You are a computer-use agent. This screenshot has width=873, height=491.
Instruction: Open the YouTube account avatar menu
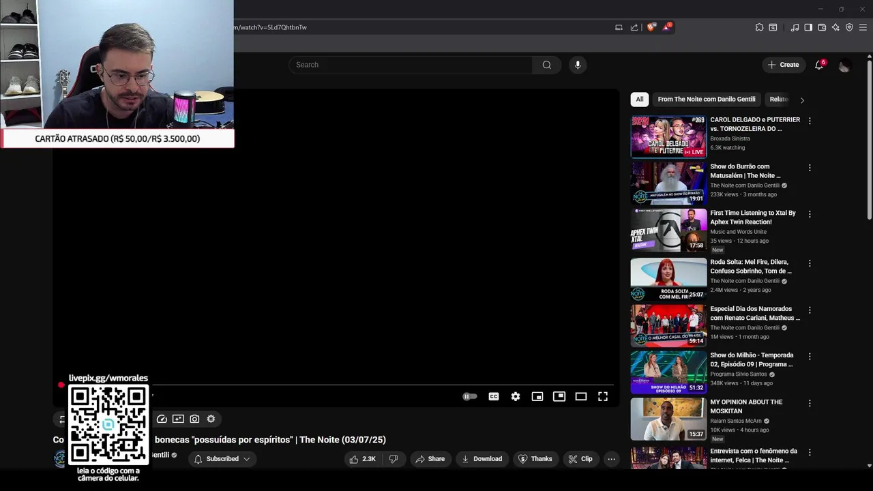click(x=844, y=65)
